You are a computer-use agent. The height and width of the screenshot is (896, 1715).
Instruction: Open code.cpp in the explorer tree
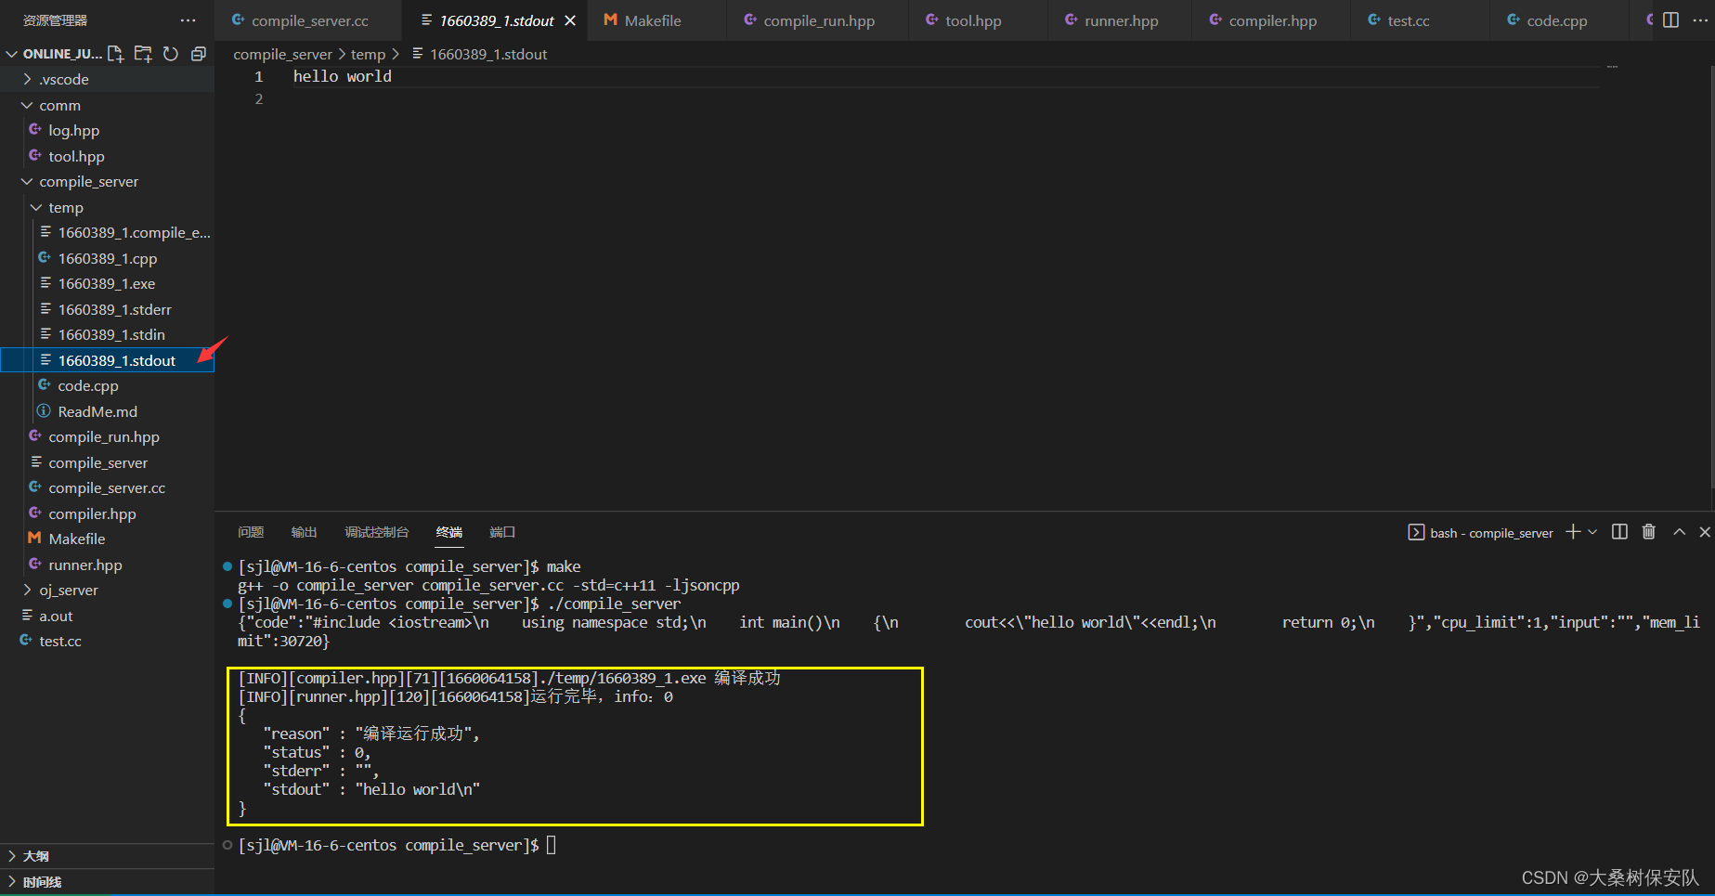click(107, 386)
